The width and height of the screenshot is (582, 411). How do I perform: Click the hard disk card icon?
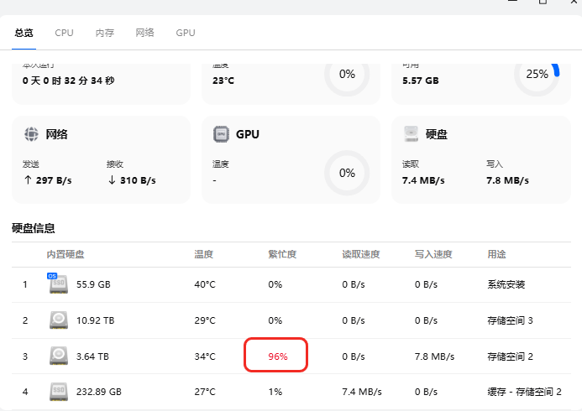pyautogui.click(x=411, y=134)
